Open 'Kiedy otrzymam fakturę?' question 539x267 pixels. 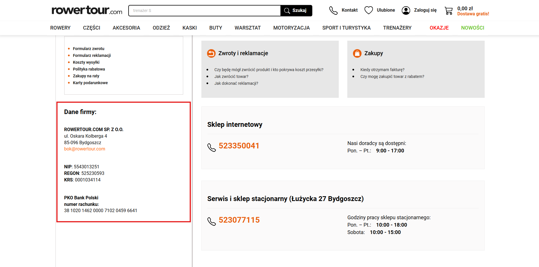pyautogui.click(x=382, y=70)
